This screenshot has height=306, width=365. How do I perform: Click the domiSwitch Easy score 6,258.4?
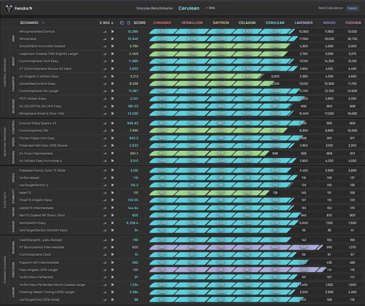[132, 223]
